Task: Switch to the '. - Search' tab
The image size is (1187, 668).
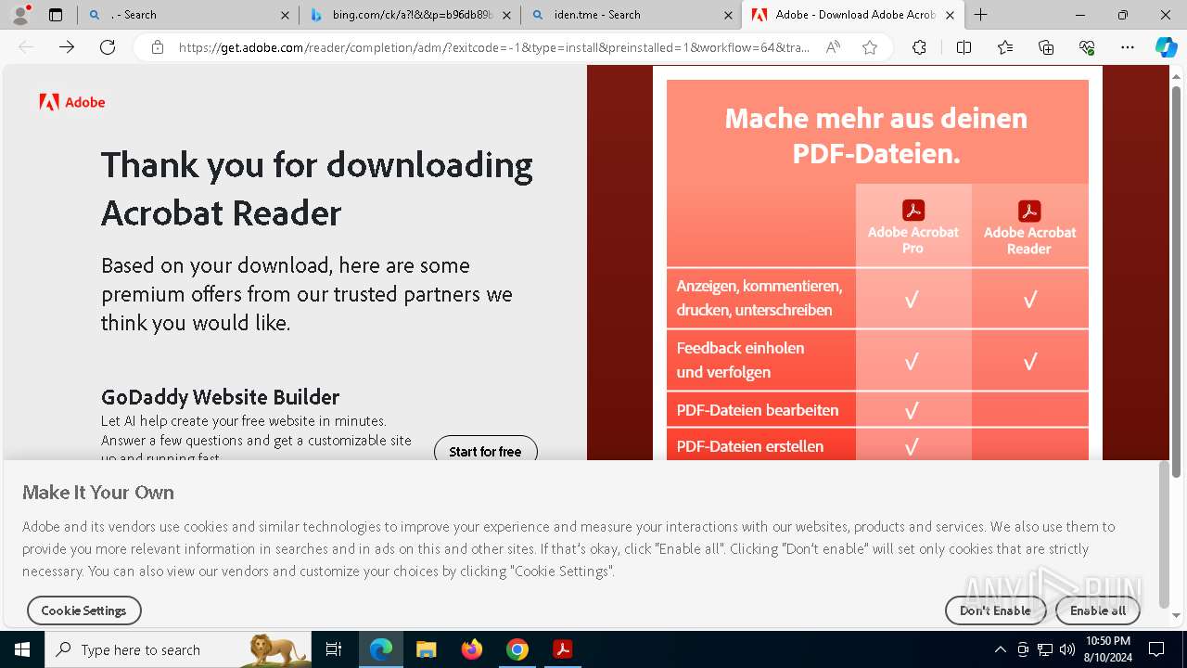Action: (x=188, y=15)
